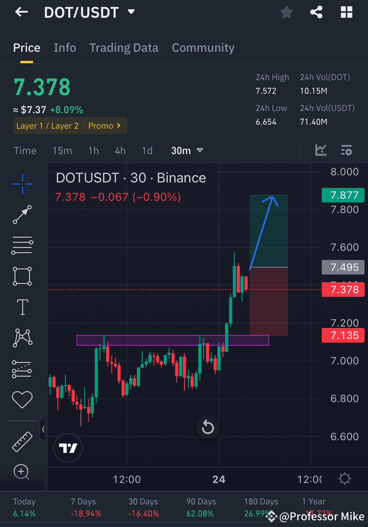Screen dimensions: 368x527
Task: Reload the chart using the circular refresh icon
Action: click(x=208, y=427)
